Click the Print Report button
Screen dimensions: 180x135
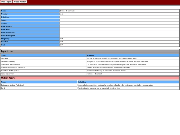6,2
